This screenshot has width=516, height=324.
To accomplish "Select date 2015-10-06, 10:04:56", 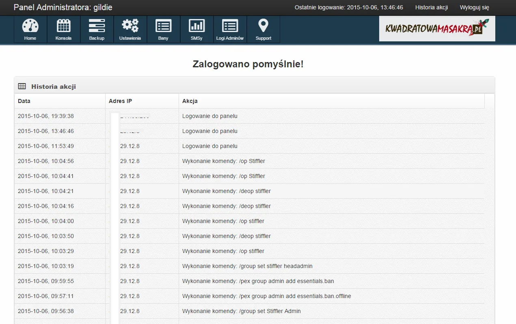I will pyautogui.click(x=46, y=161).
